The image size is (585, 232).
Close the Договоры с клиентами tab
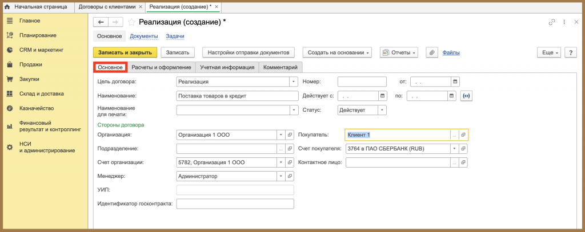[141, 7]
